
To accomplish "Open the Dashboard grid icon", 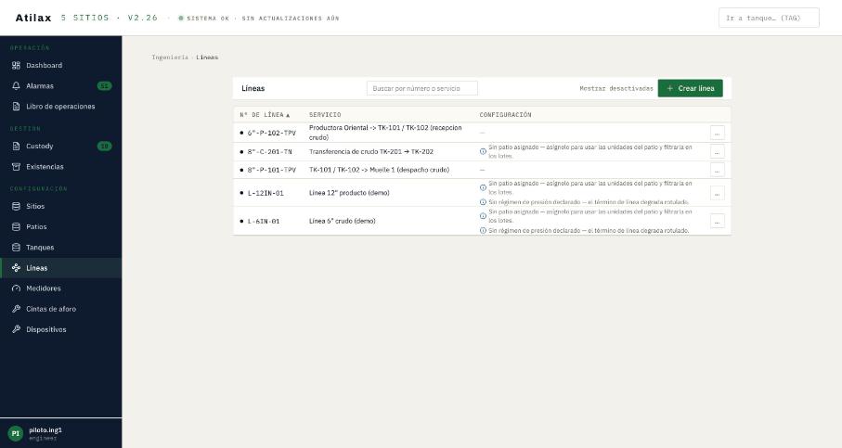I will [x=16, y=66].
